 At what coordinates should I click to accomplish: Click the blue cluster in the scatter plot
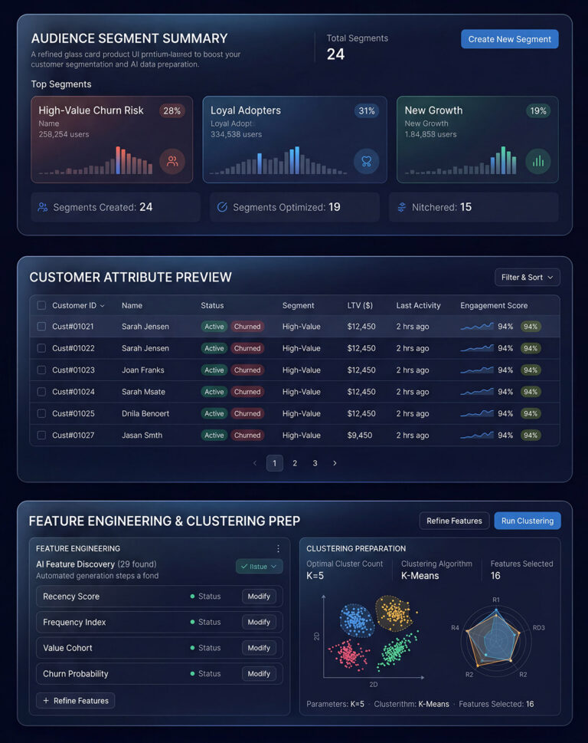pyautogui.click(x=355, y=620)
